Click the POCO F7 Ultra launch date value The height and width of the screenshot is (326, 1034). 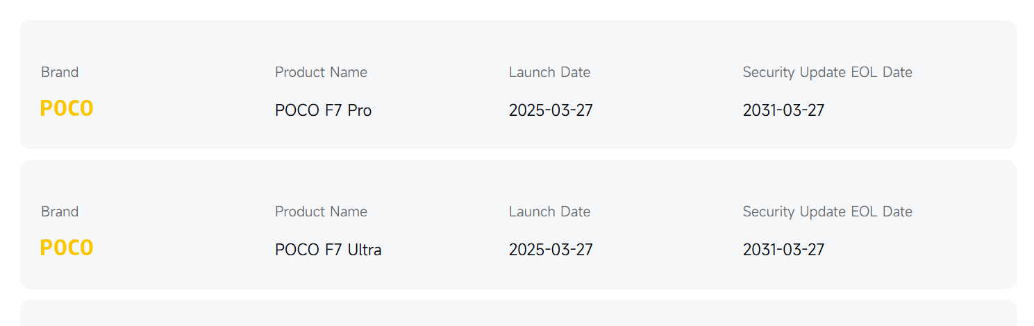click(551, 250)
